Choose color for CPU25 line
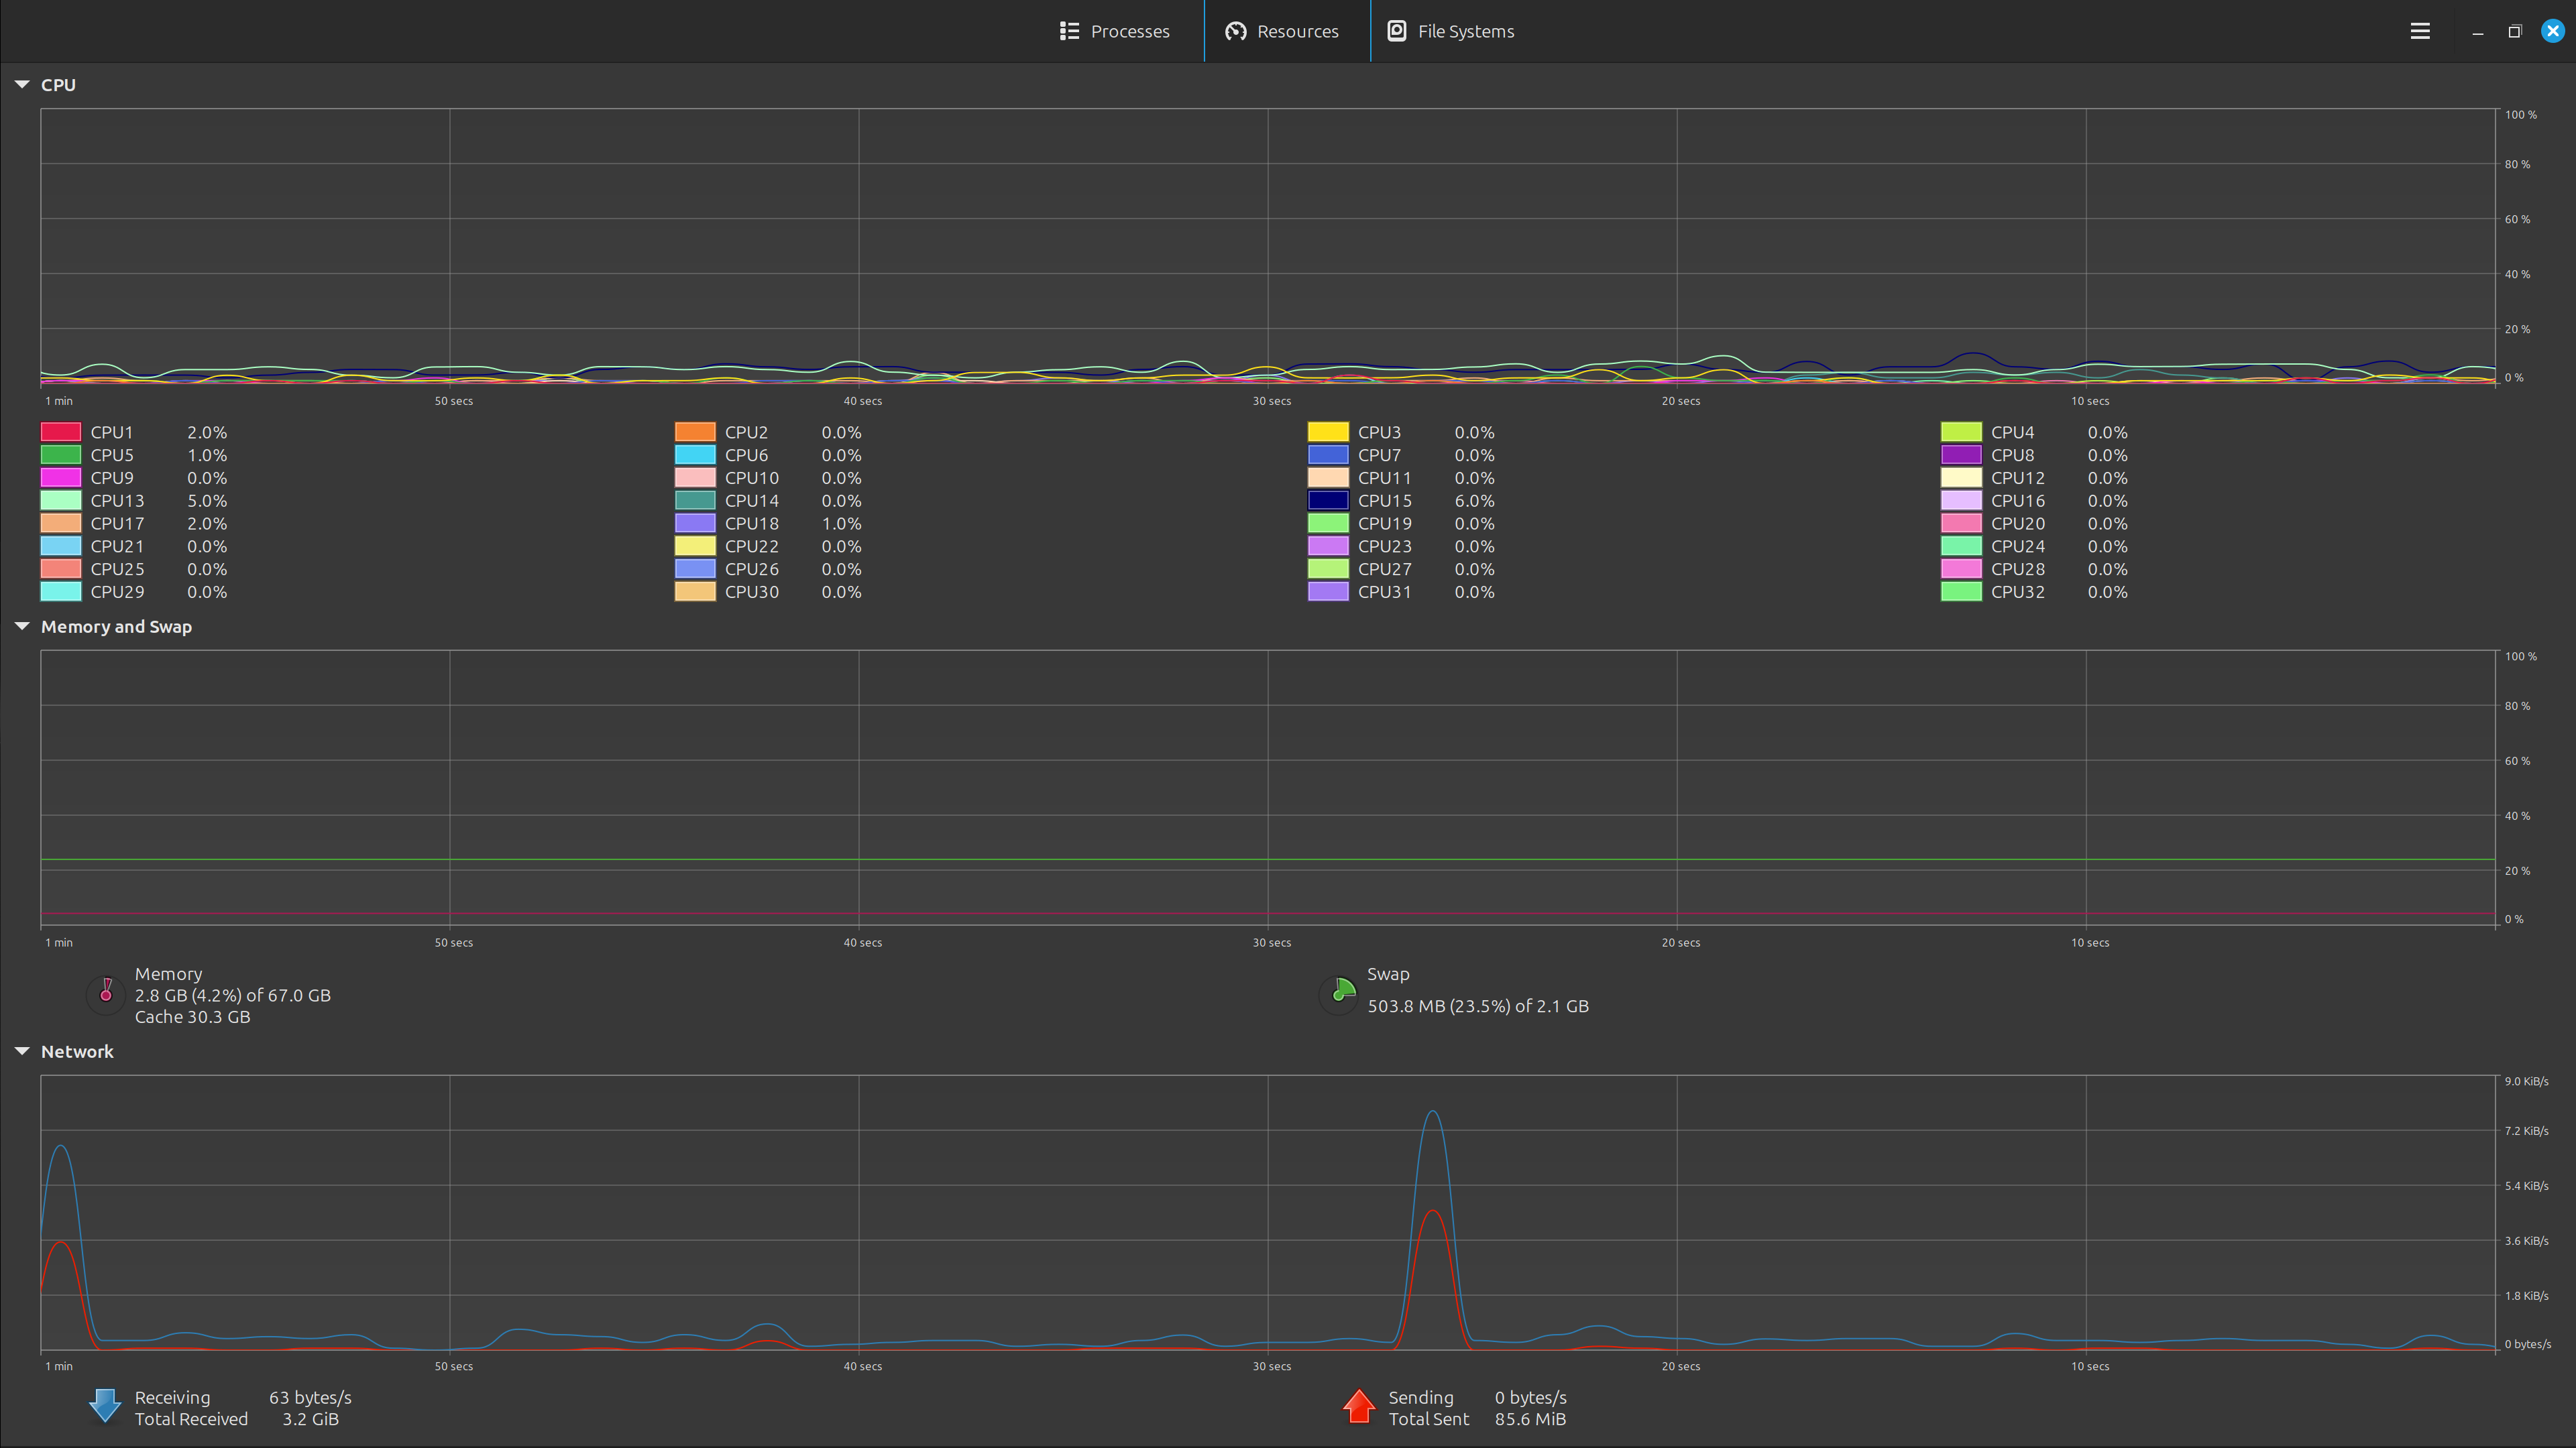 [x=61, y=570]
